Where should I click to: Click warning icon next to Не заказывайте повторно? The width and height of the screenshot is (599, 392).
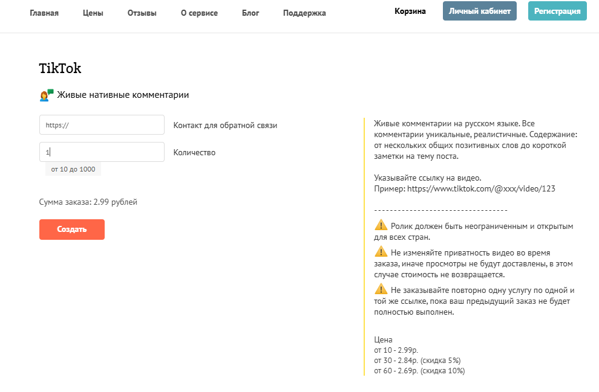(381, 289)
